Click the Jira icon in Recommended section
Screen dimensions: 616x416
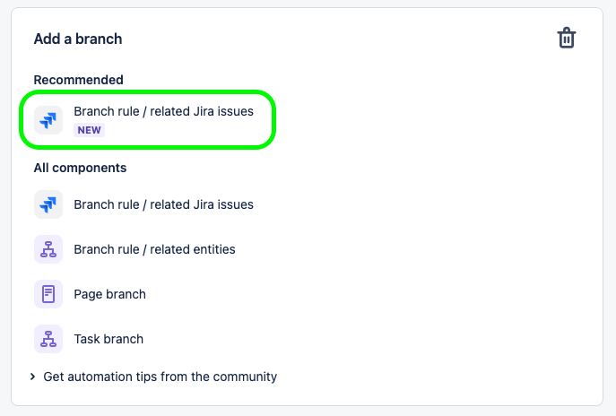[48, 120]
